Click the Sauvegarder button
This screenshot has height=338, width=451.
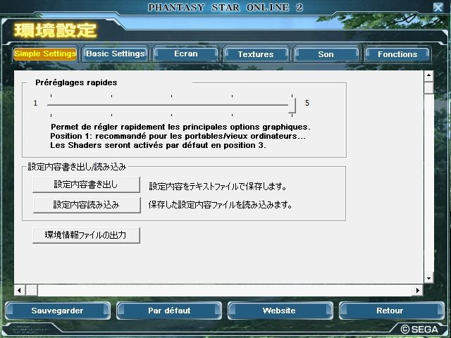coord(58,311)
